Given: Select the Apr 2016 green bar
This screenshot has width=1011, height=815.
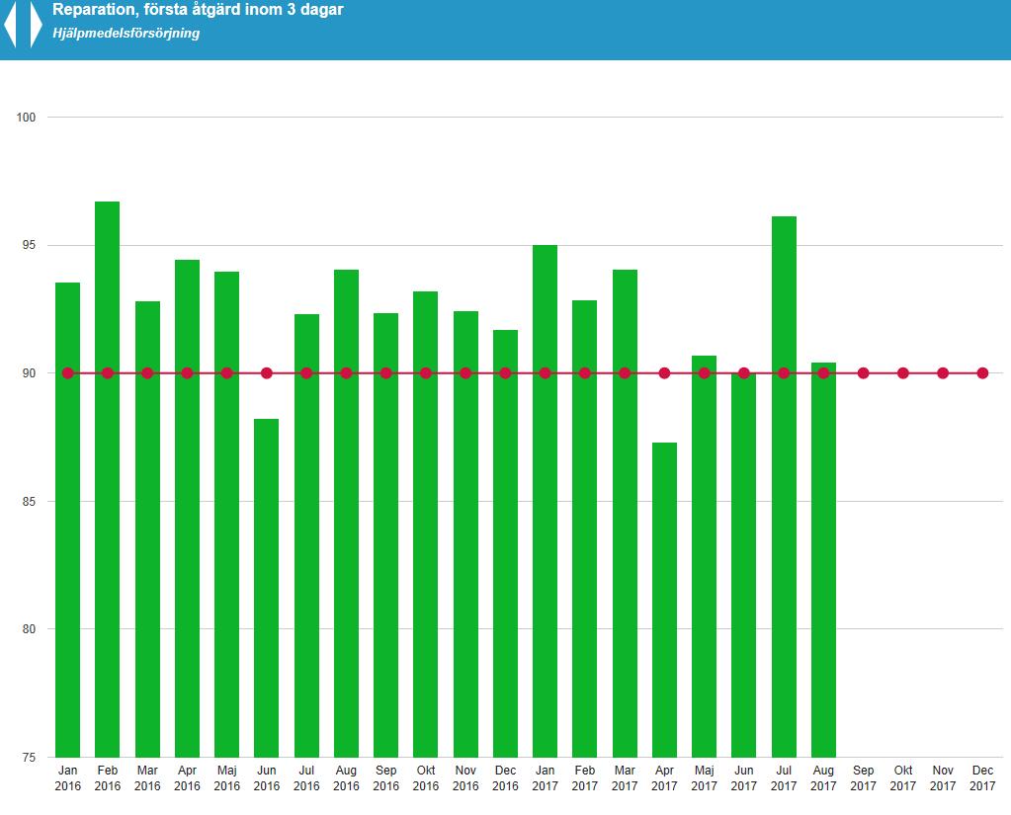Looking at the screenshot, I should 187,509.
